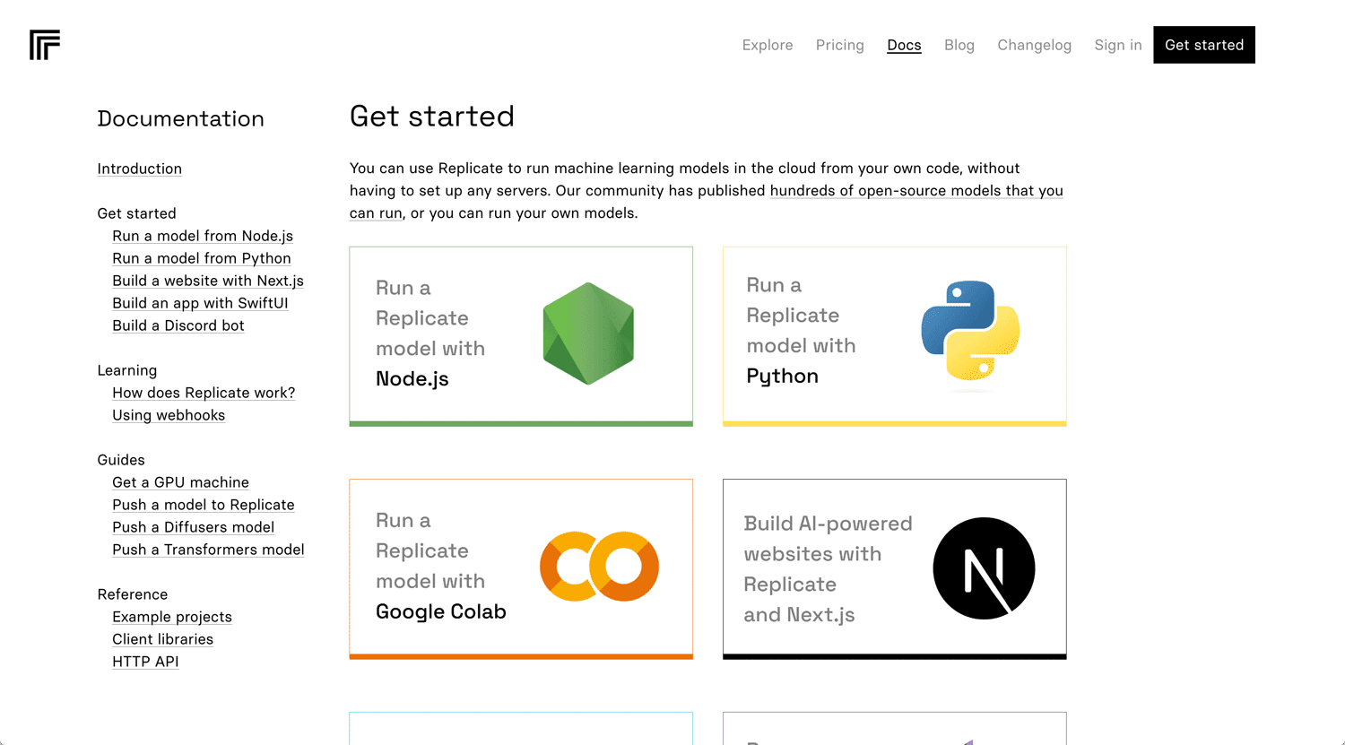Open How does Replicate work?
Viewport: 1345px width, 745px height.
point(204,393)
